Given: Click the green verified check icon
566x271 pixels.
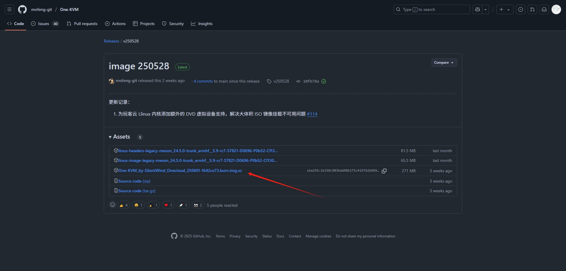Looking at the screenshot, I should click(x=324, y=81).
